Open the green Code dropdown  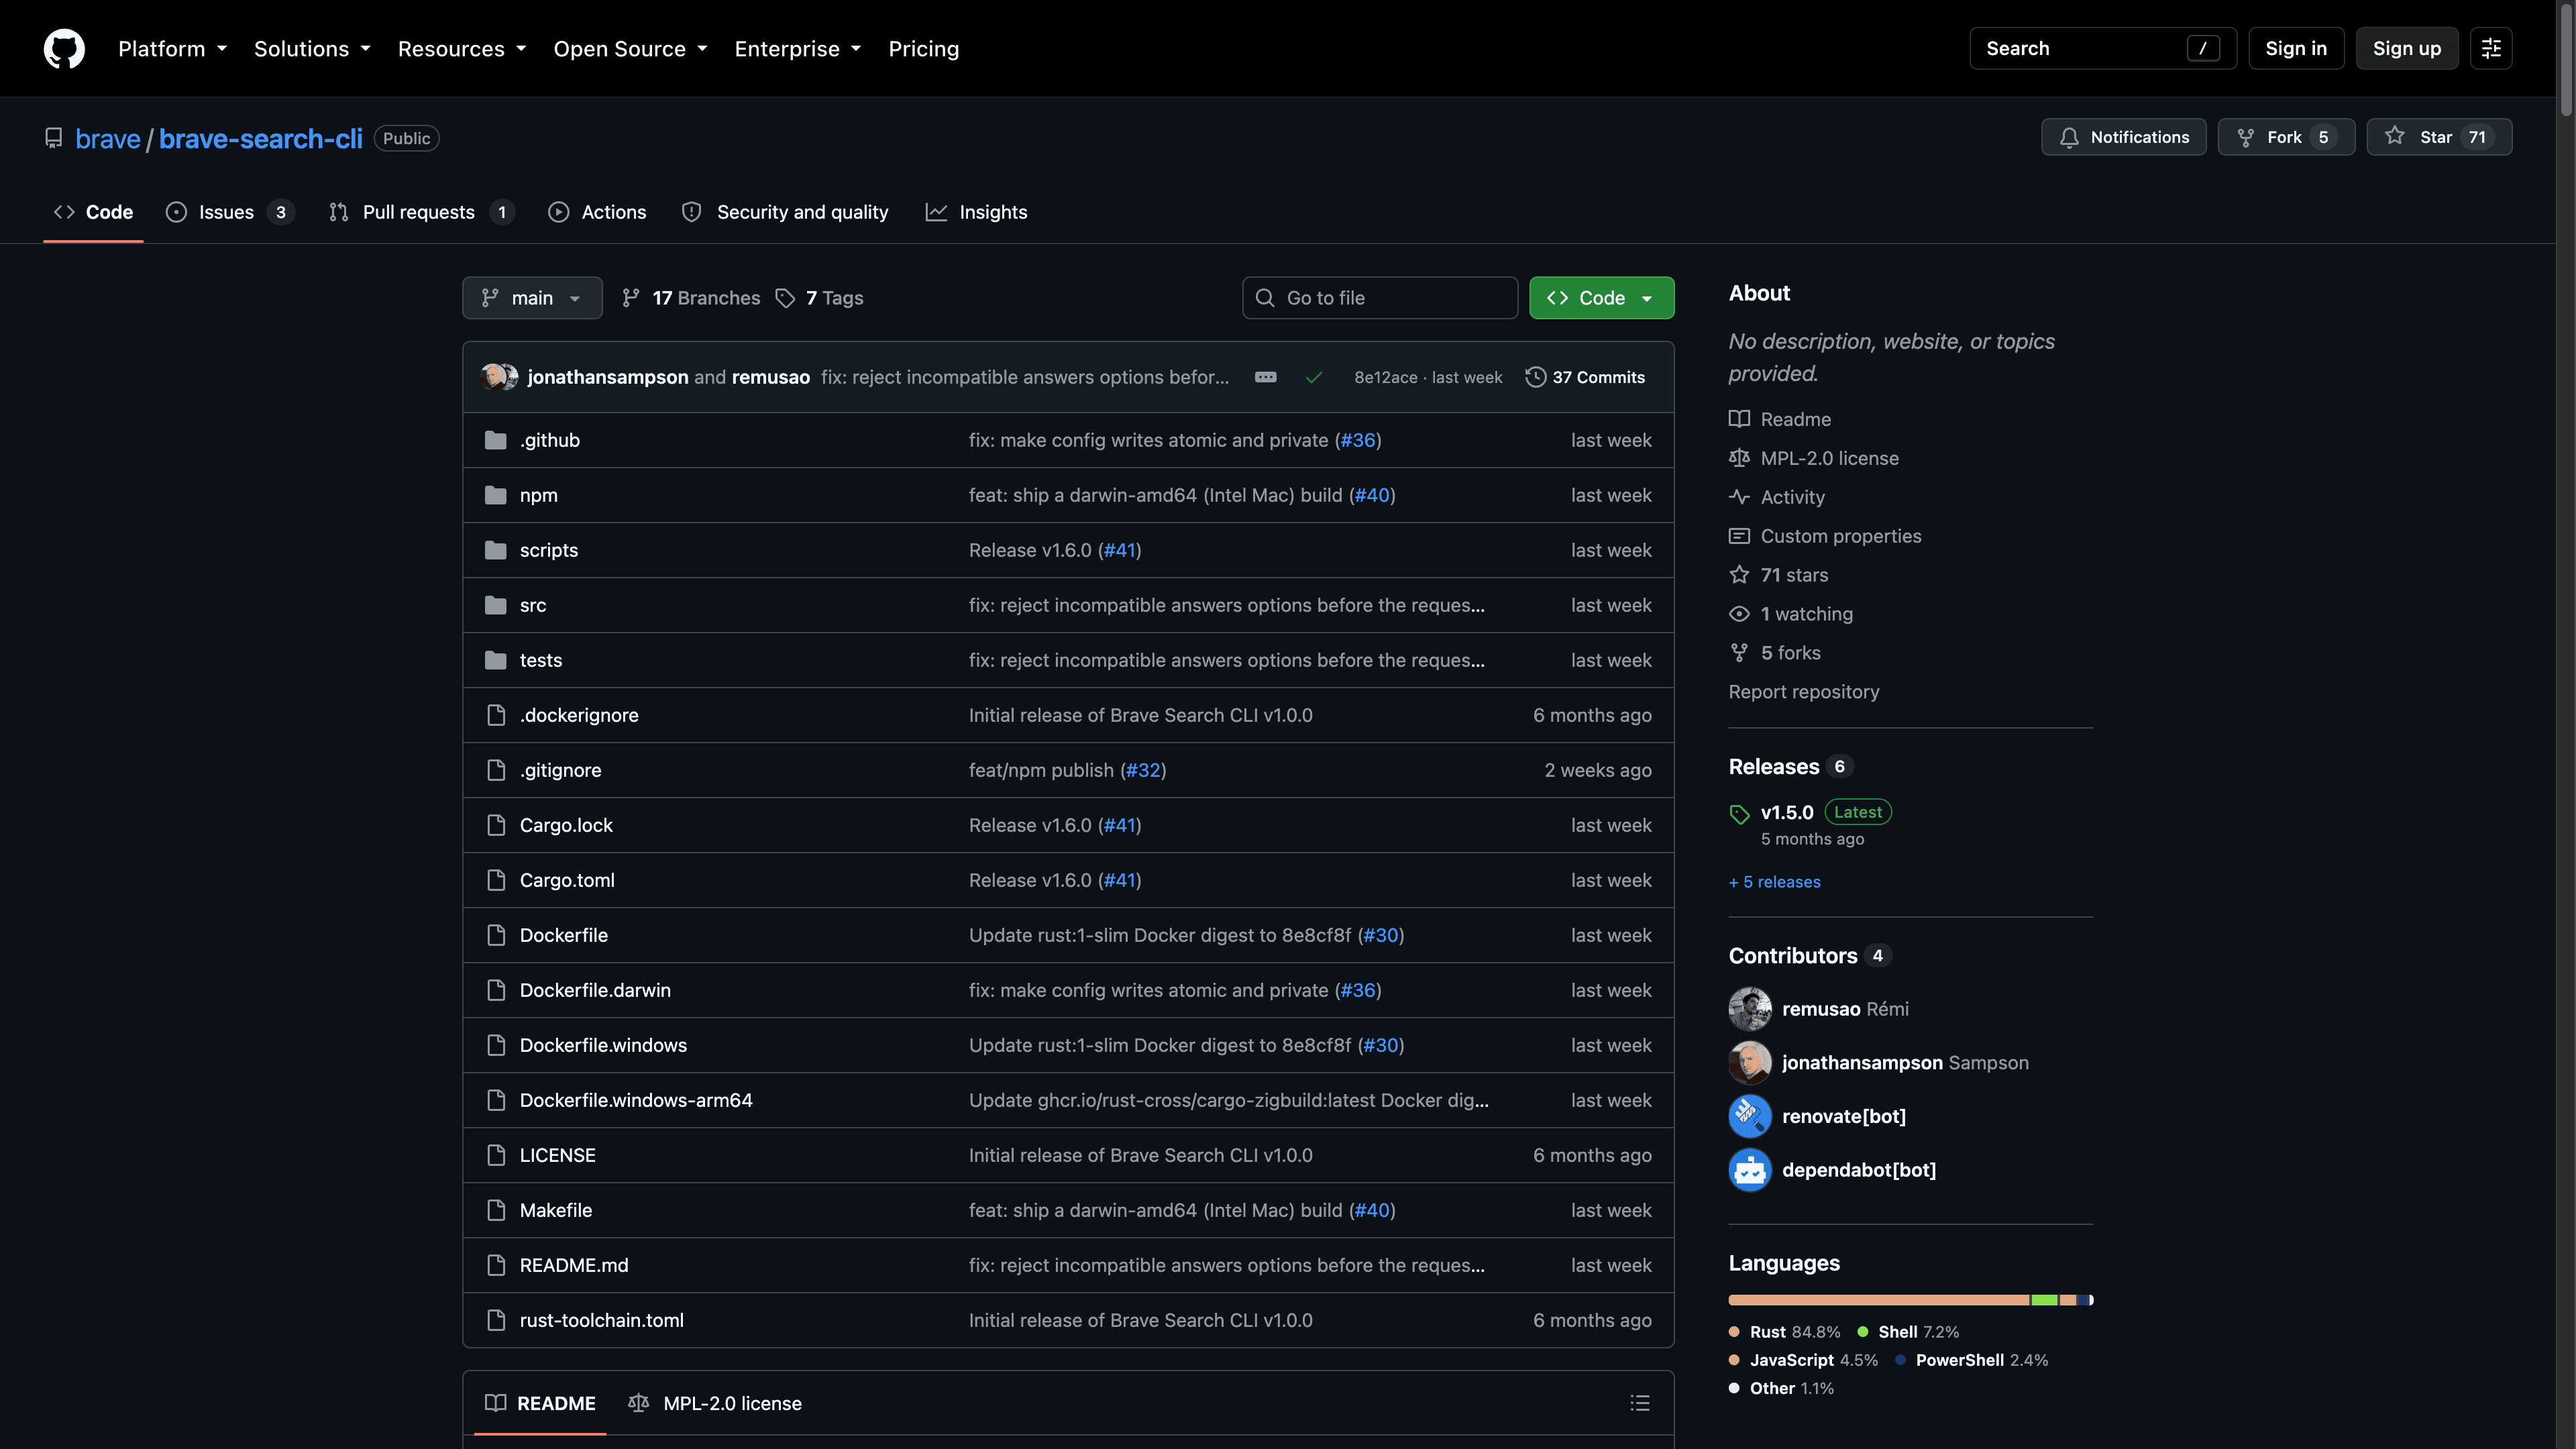pos(1601,298)
